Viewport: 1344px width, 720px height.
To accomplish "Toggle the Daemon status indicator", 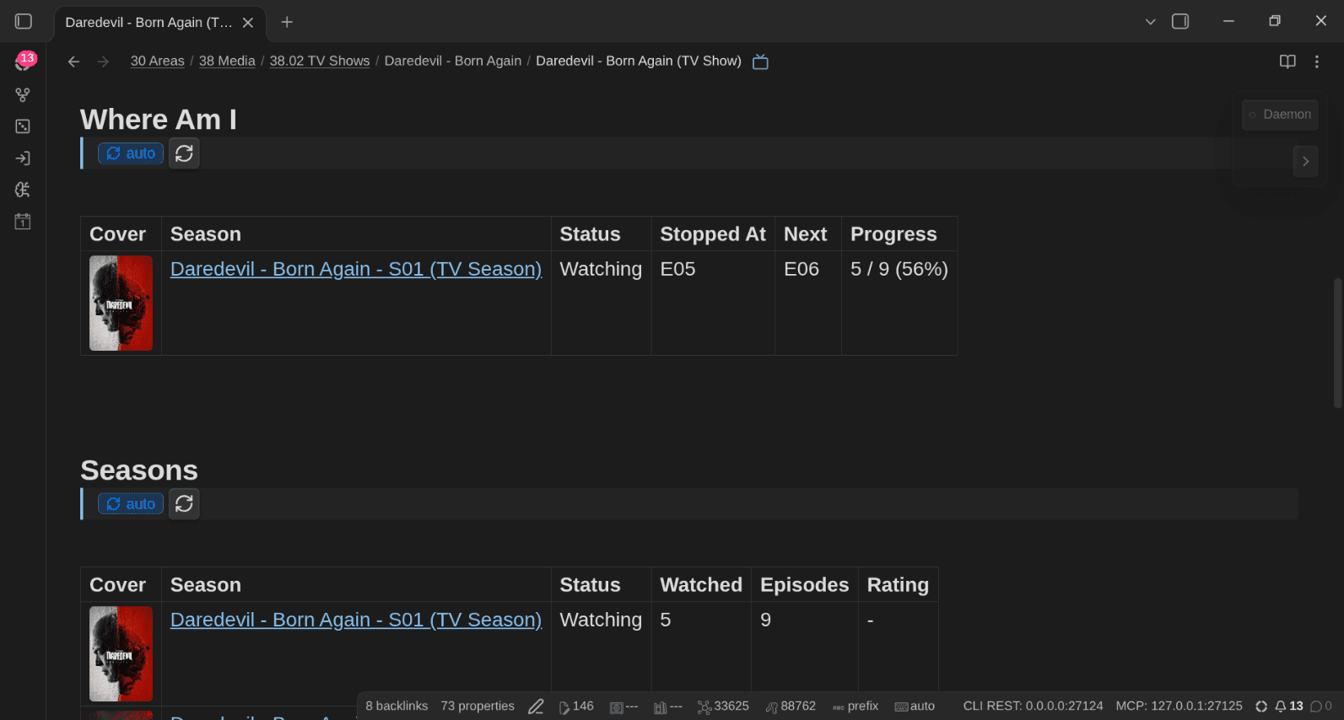I will tap(1280, 115).
